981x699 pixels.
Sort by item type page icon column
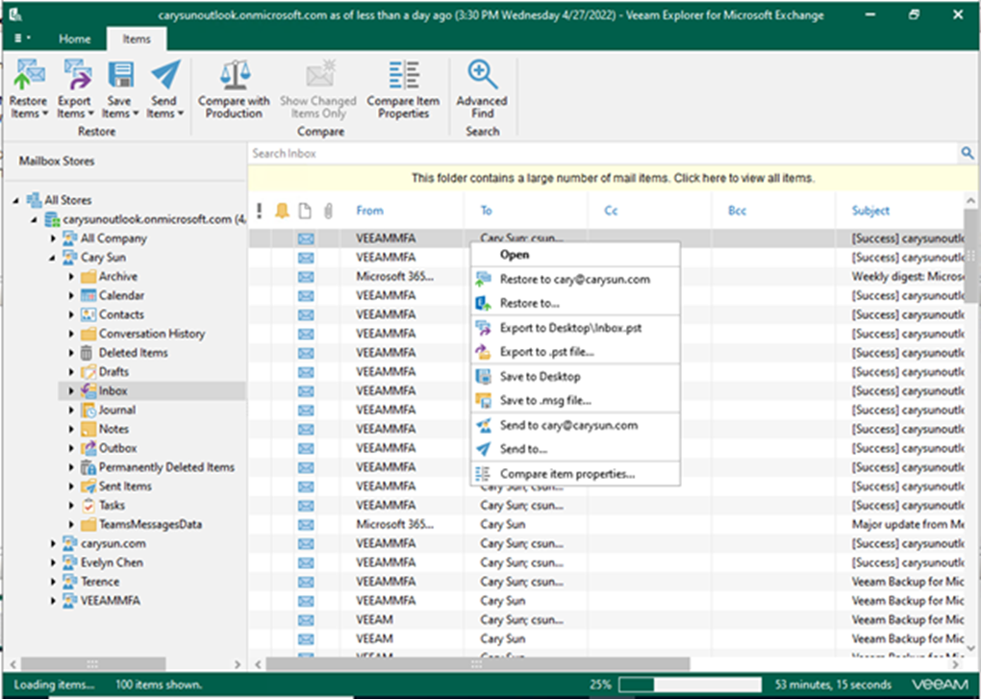tap(305, 211)
